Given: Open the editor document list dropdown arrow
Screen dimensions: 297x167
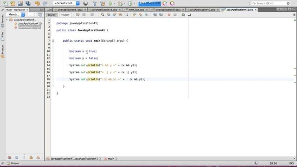Looking at the screenshot, I should tap(290, 9).
